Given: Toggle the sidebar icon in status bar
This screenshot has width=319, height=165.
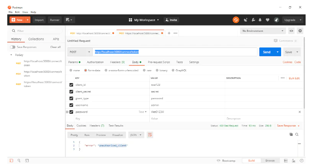Looking at the screenshot, I should [11, 161].
